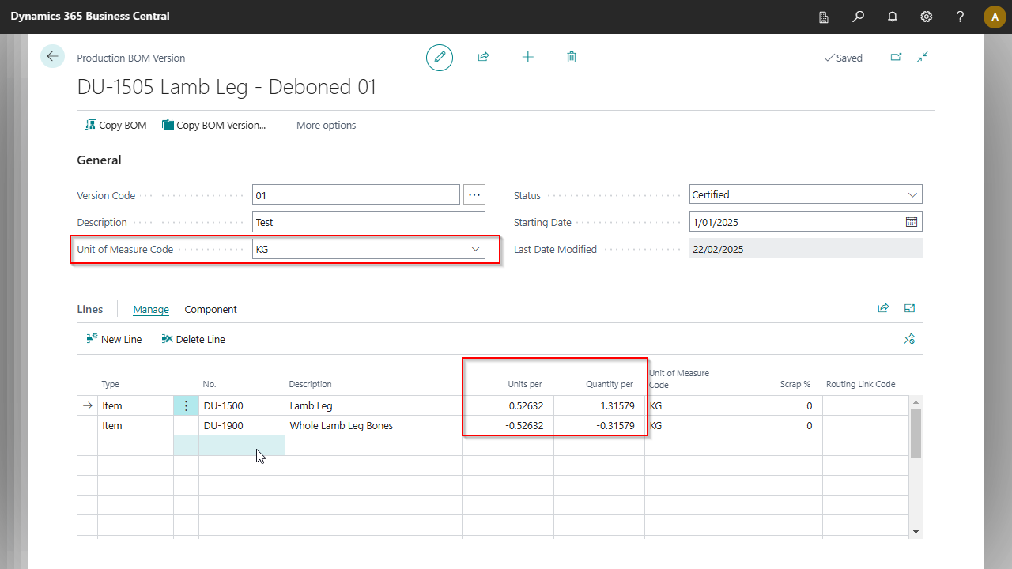
Task: Expand Unit of Measure Code dropdown
Action: coord(476,249)
